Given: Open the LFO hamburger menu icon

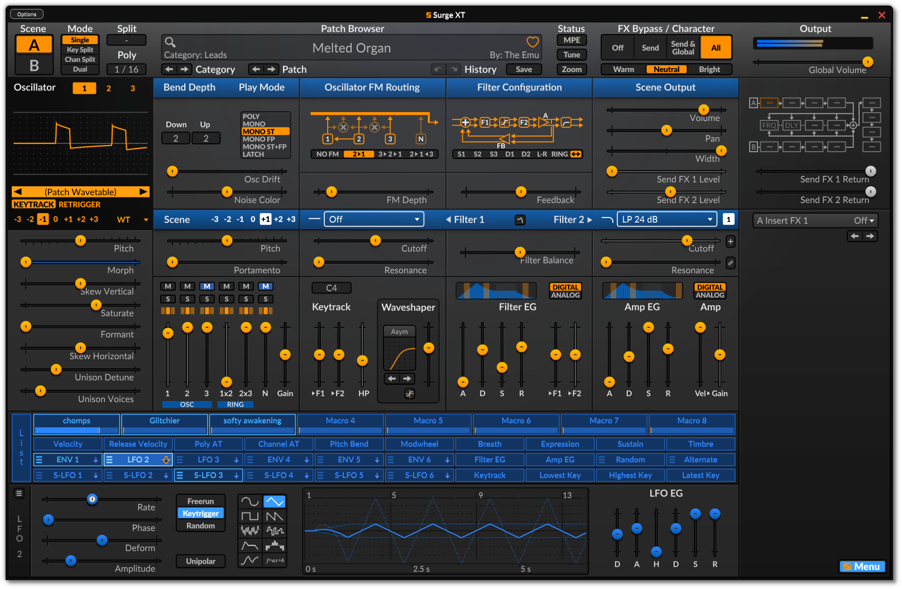Looking at the screenshot, I should [x=19, y=493].
